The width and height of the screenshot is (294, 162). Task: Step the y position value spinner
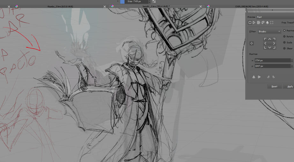(292, 66)
